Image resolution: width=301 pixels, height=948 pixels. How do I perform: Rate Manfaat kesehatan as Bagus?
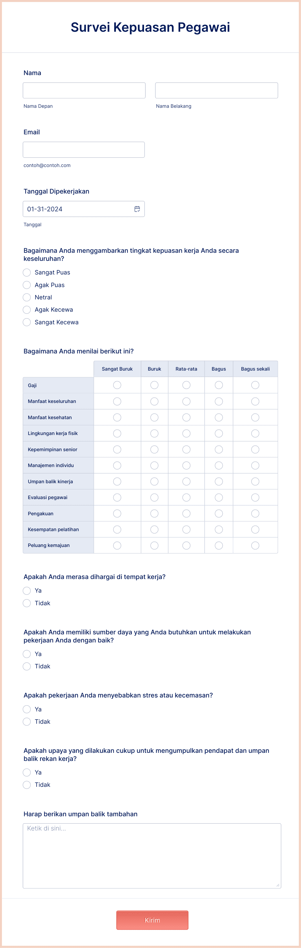click(x=218, y=417)
